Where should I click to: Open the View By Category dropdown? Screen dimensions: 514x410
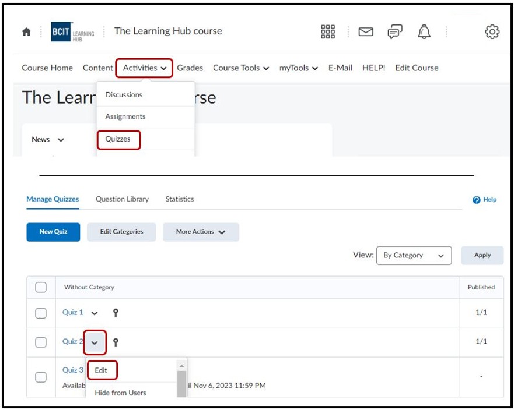point(414,255)
